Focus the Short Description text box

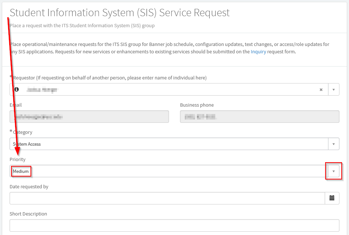[174, 225]
